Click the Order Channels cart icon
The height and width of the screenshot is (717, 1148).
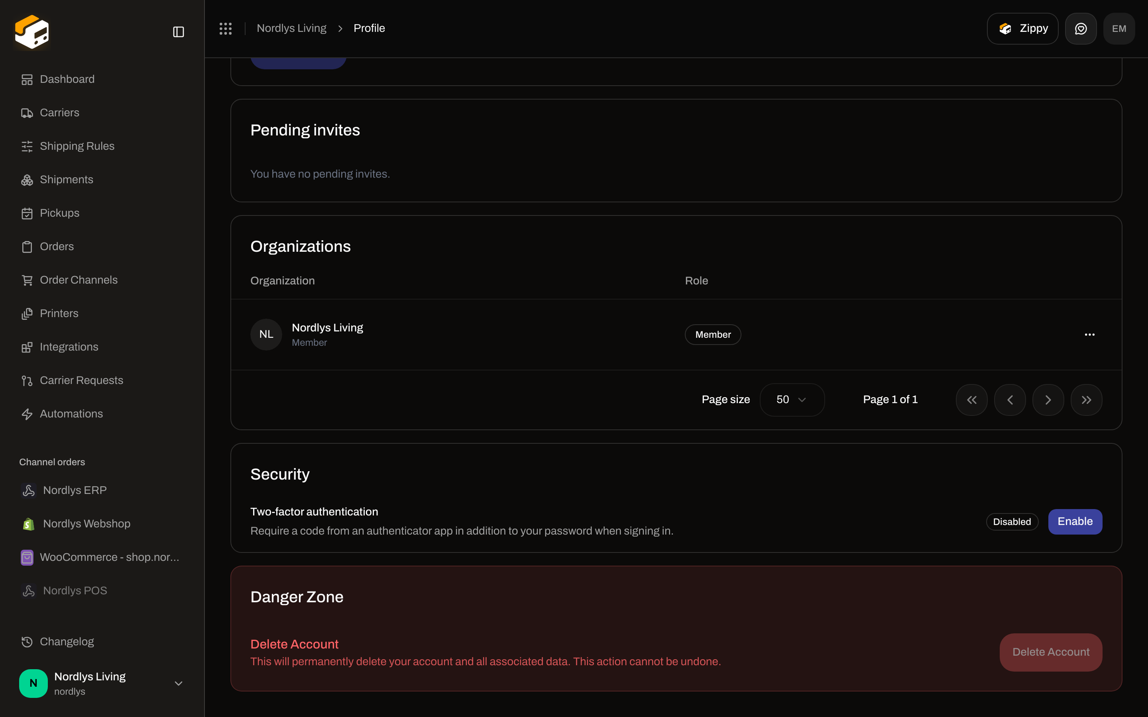(x=27, y=280)
